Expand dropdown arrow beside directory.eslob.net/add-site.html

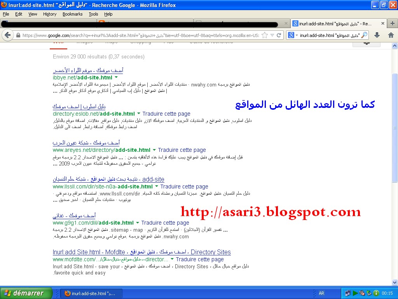click(x=139, y=113)
